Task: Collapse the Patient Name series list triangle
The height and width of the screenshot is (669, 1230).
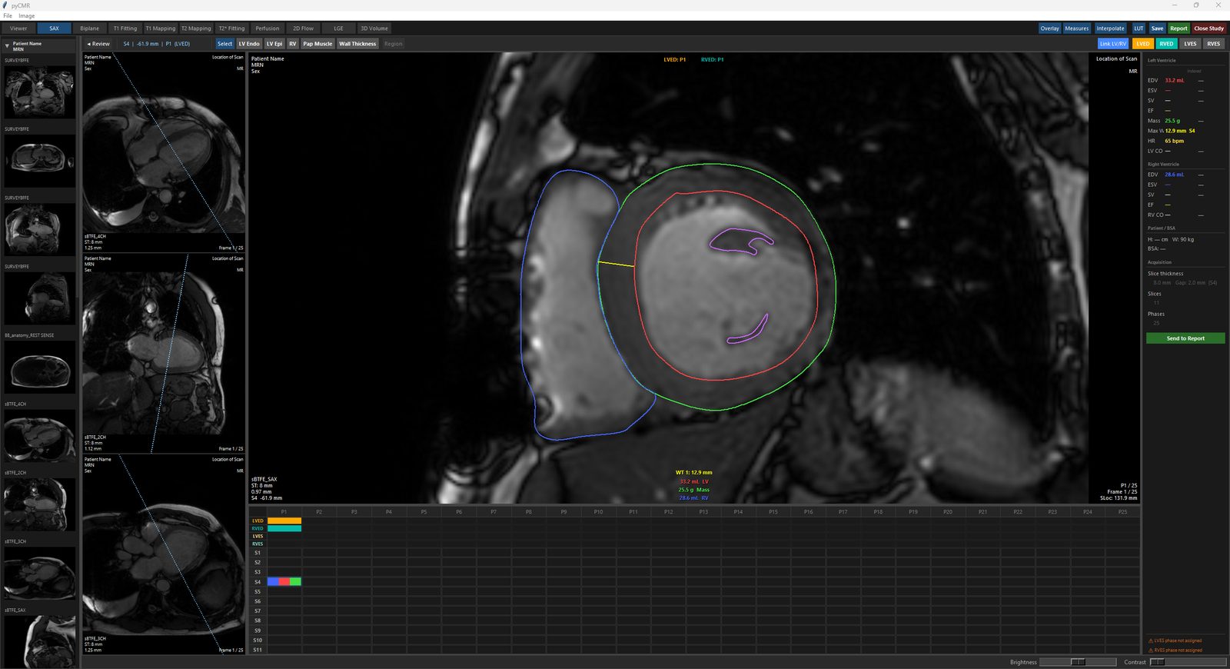Action: point(7,46)
